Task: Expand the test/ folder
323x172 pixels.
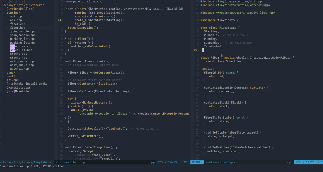Action: [11, 76]
